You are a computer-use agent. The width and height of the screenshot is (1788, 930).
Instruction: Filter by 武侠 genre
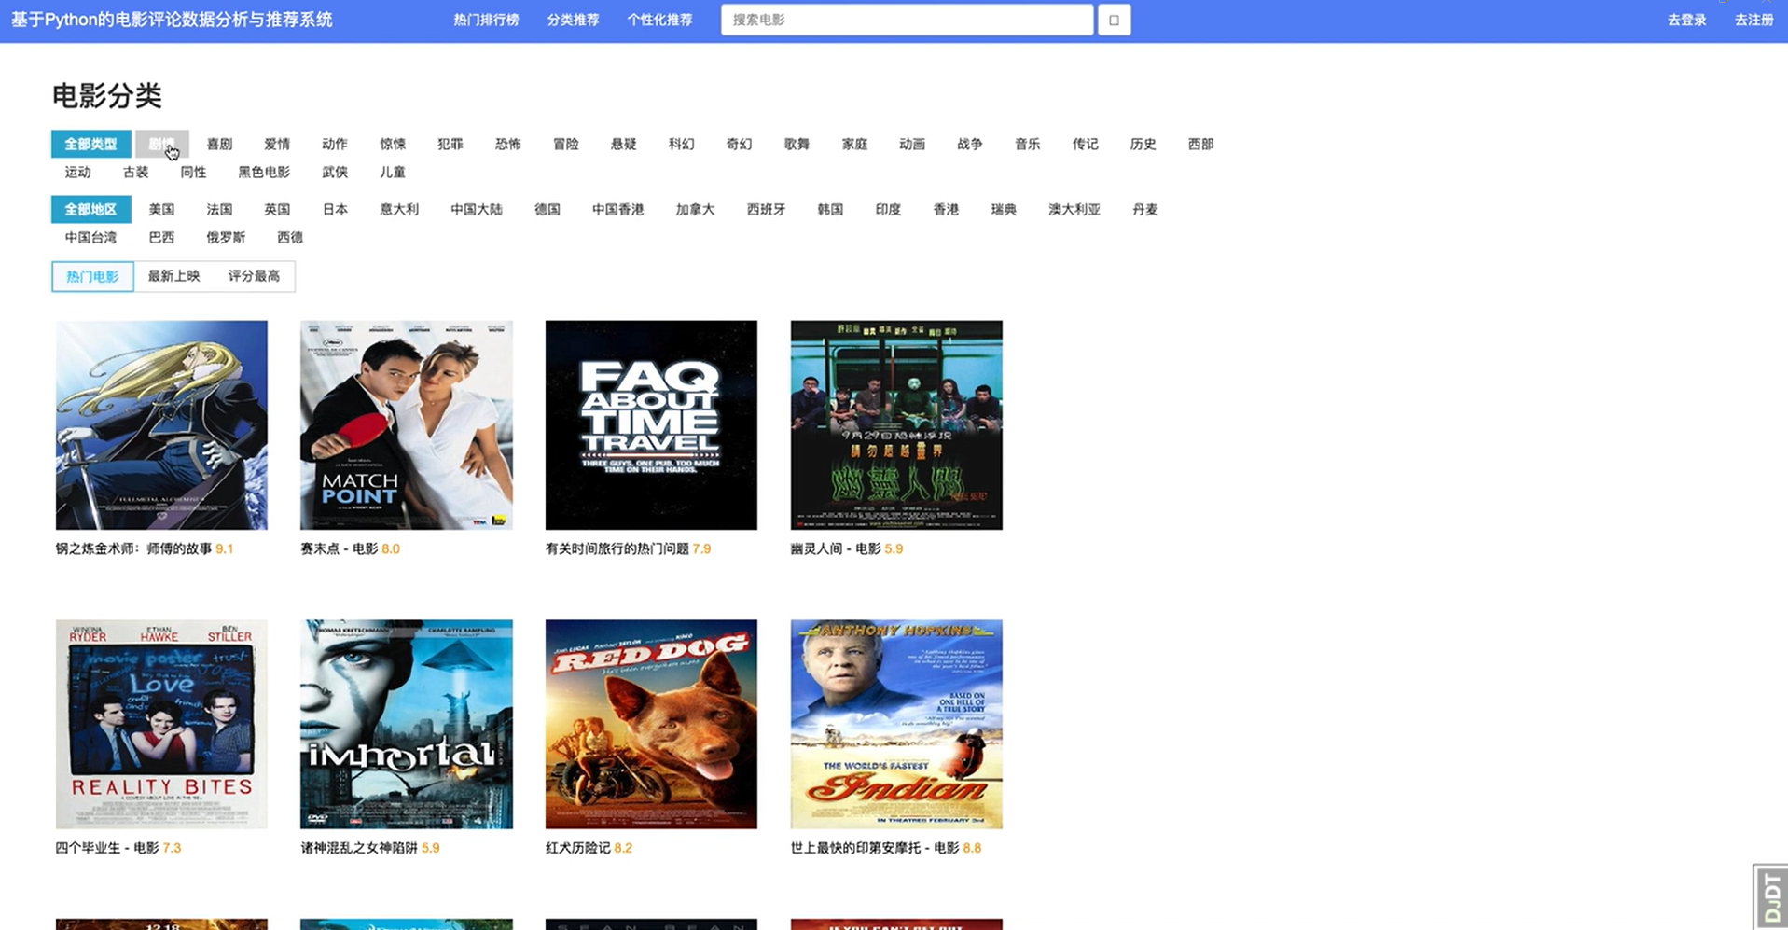335,172
